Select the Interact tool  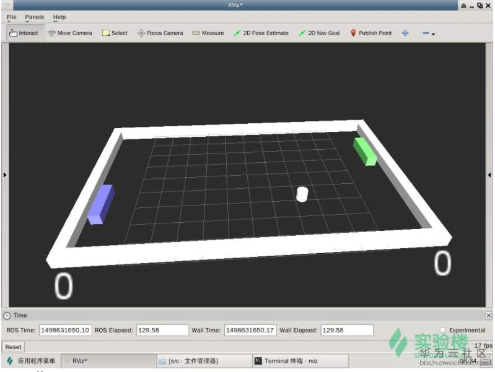click(x=24, y=33)
